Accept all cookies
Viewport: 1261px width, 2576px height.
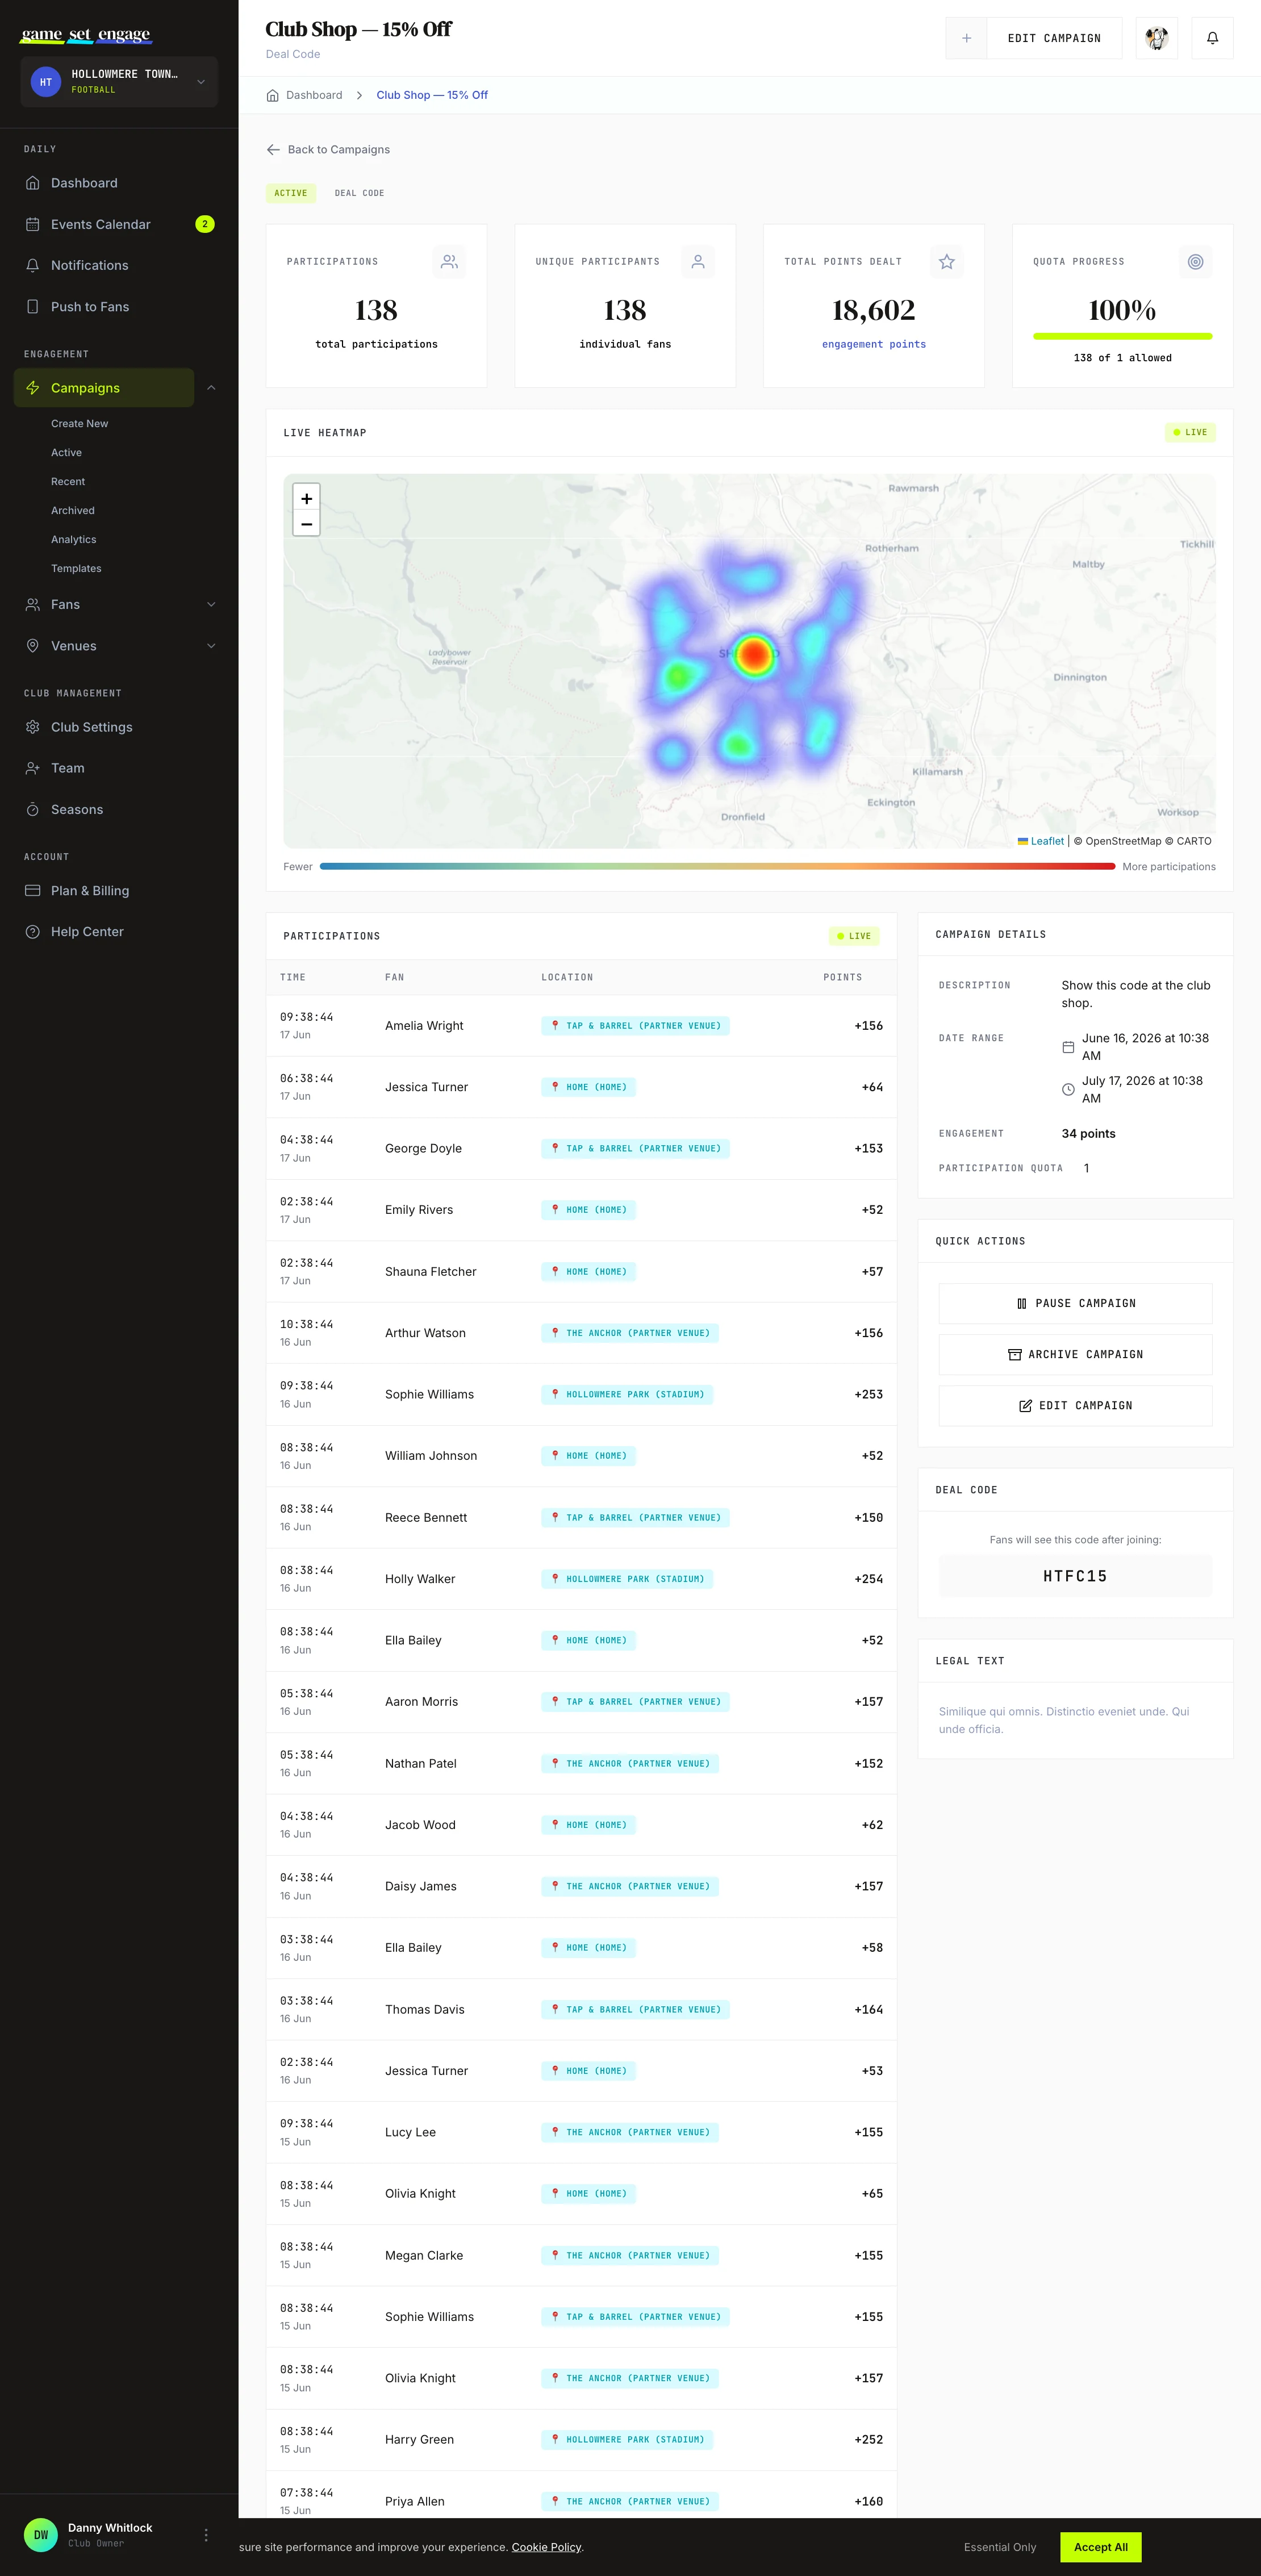[1100, 2547]
